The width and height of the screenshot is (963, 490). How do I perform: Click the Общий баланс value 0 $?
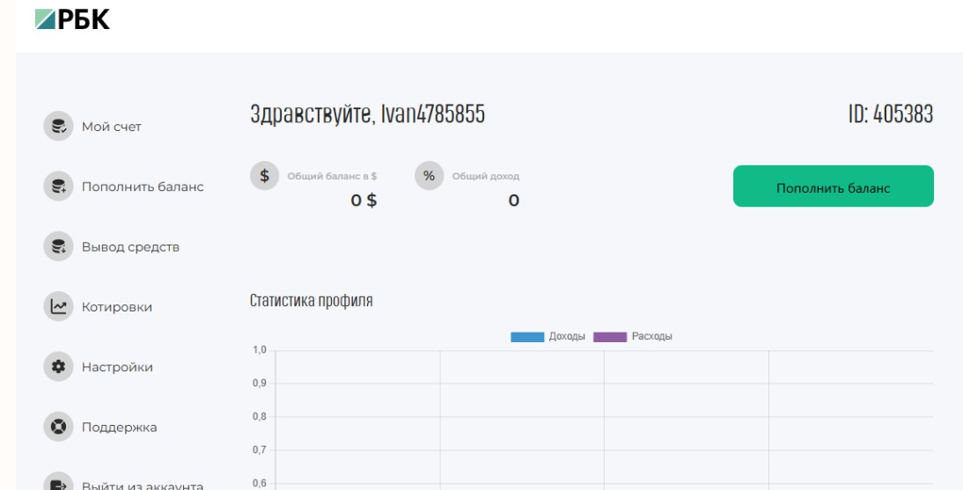pyautogui.click(x=364, y=201)
